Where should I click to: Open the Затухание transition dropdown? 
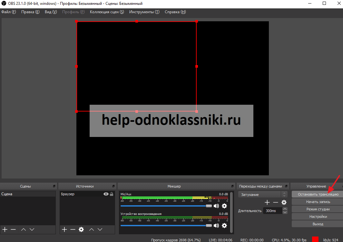tap(262, 194)
